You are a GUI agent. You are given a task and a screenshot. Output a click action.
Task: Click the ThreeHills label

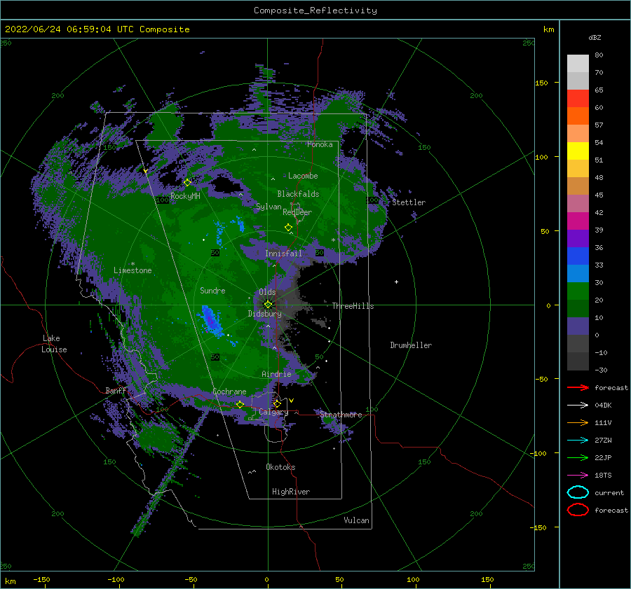(353, 306)
